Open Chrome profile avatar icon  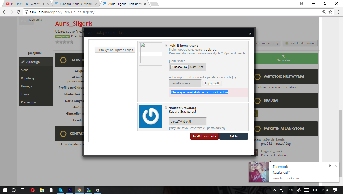coord(301,3)
